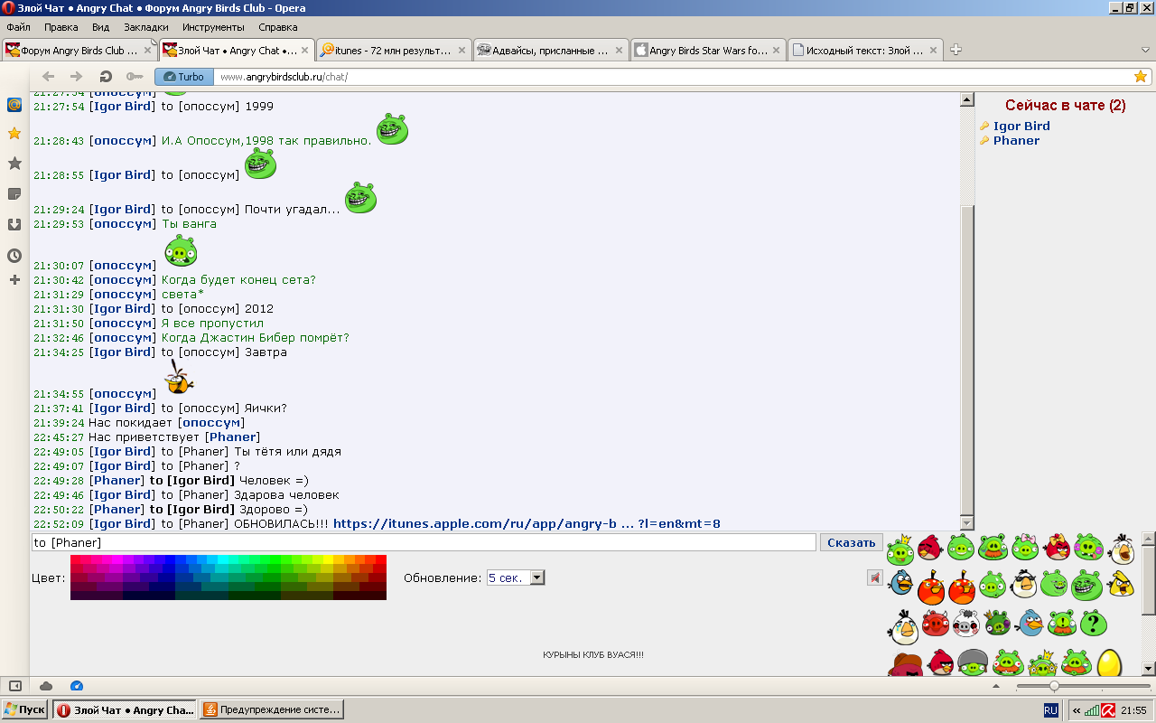The image size is (1156, 723).
Task: Switch to Форум Angry Birds Club tab
Action: (x=79, y=51)
